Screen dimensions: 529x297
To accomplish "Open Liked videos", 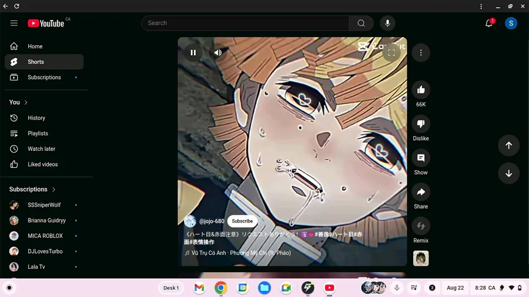I will (x=44, y=164).
